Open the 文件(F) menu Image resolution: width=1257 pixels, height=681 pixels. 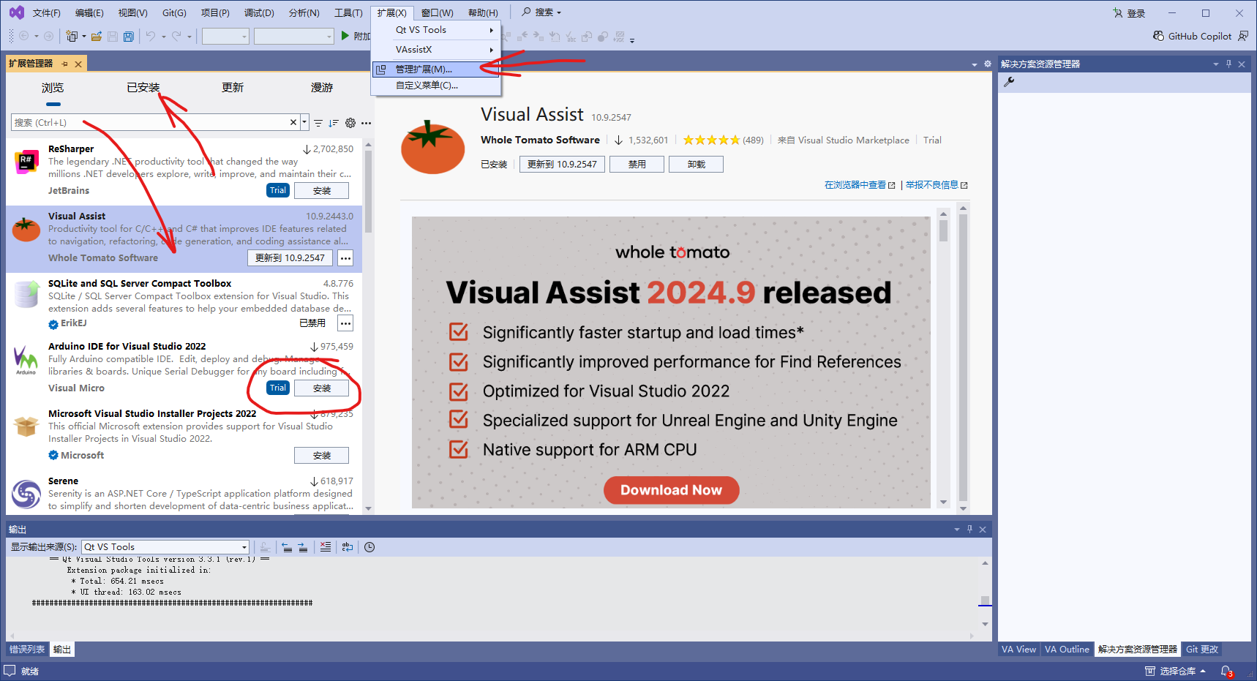47,13
